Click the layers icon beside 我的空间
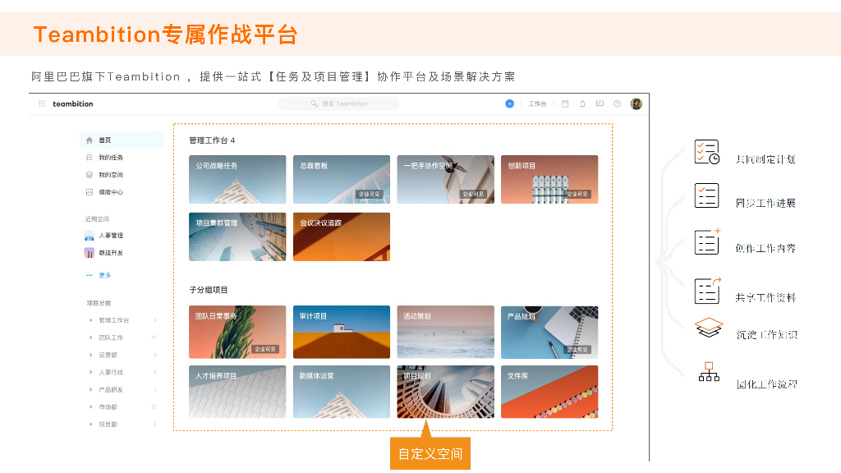The image size is (841, 473). pos(90,175)
